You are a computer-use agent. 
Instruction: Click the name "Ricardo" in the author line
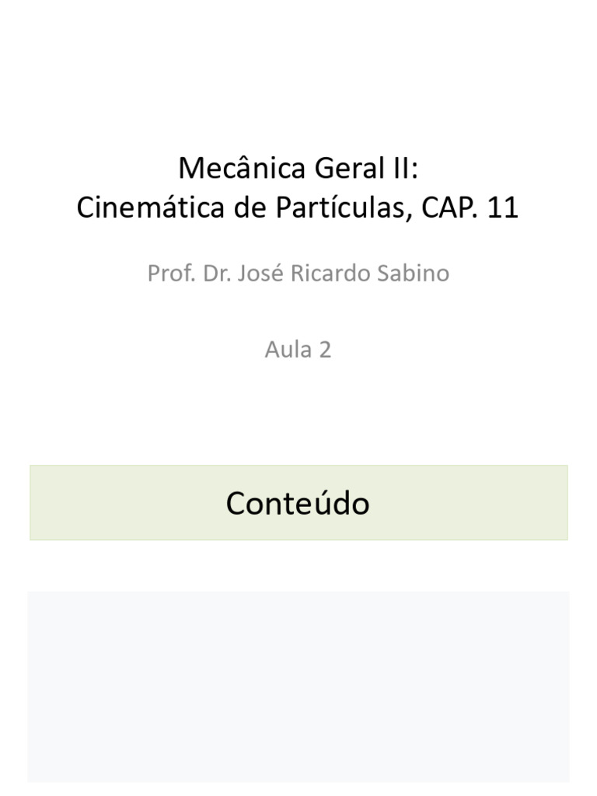330,273
